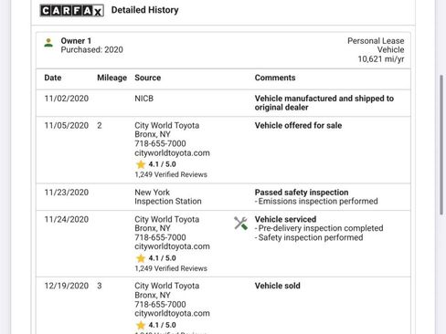This screenshot has width=446, height=334.
Task: Click the wrench service icon for 11/24/2020
Action: tap(240, 224)
